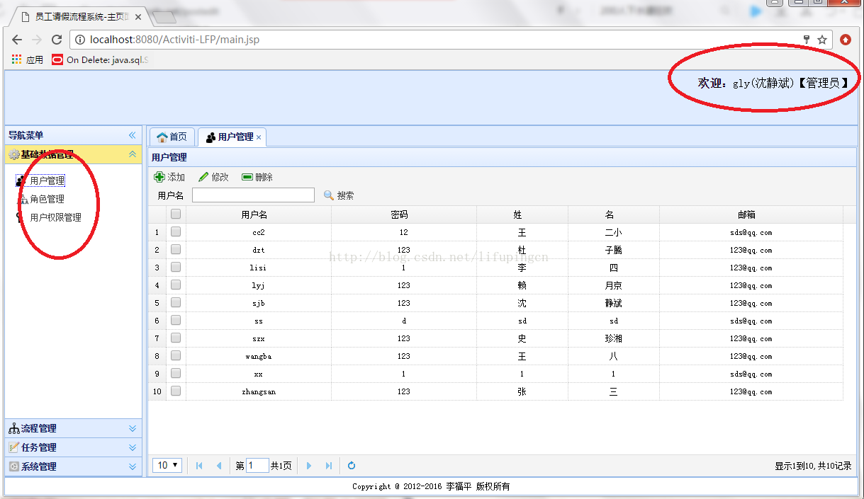Open 用户管理 in navigation tree
Viewport: 864px width, 499px height.
pos(47,180)
